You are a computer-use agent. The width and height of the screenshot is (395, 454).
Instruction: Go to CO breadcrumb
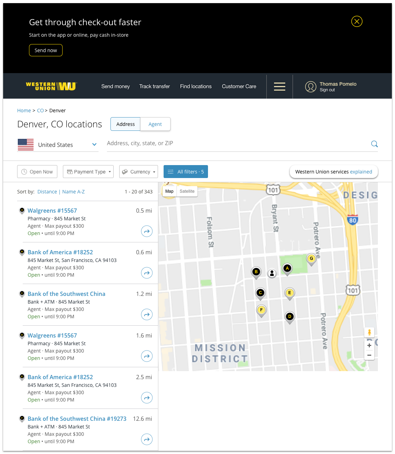point(40,111)
